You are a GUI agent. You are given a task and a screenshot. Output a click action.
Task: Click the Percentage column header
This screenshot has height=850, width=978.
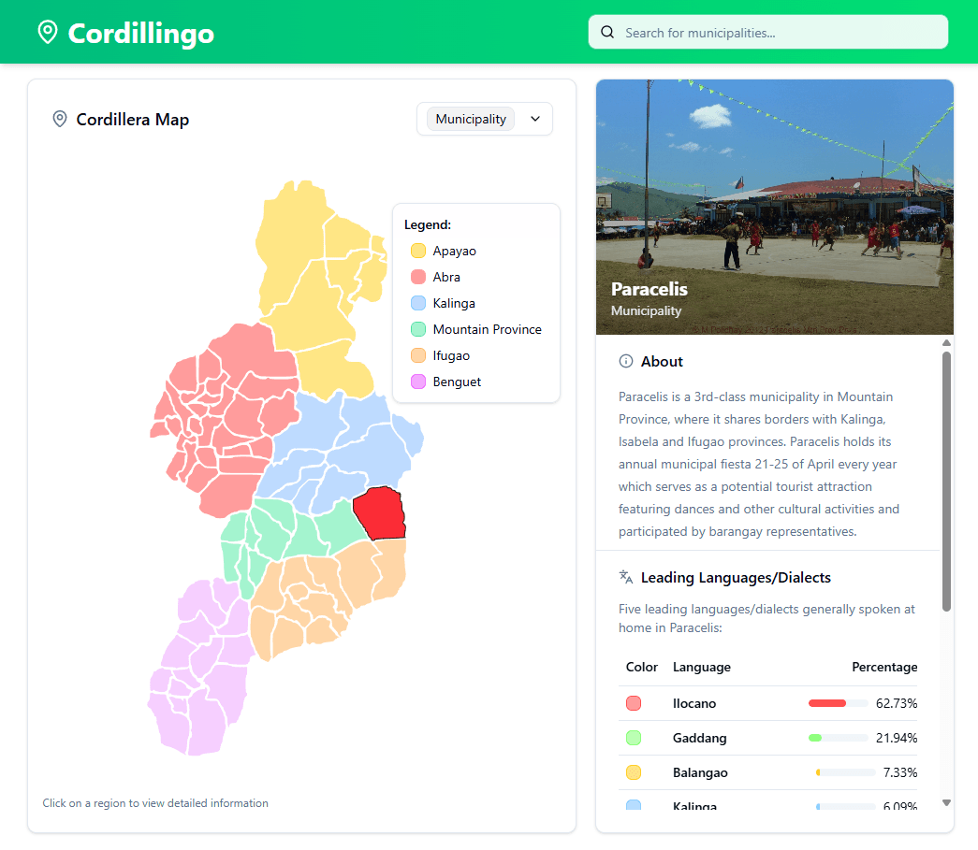pos(884,667)
